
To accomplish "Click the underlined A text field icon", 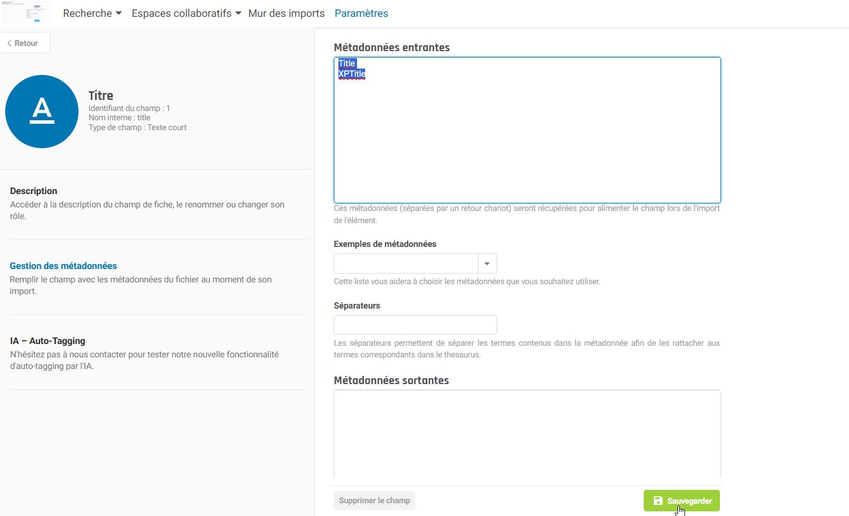I will (x=42, y=111).
